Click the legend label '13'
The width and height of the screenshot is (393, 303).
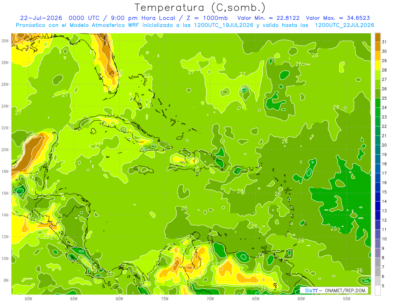[x=384, y=211]
